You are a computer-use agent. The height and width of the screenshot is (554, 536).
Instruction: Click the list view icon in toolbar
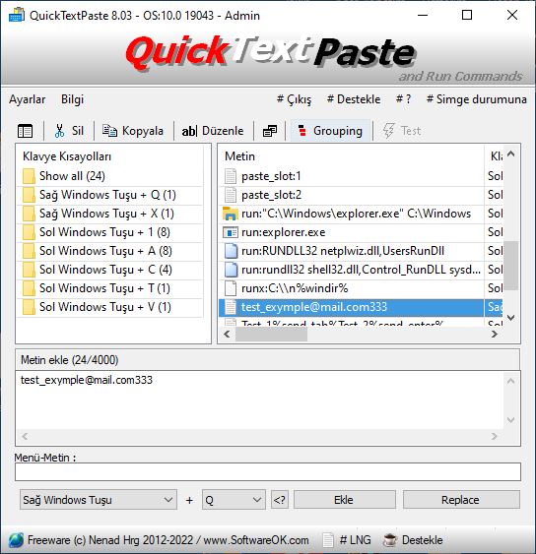tap(25, 131)
